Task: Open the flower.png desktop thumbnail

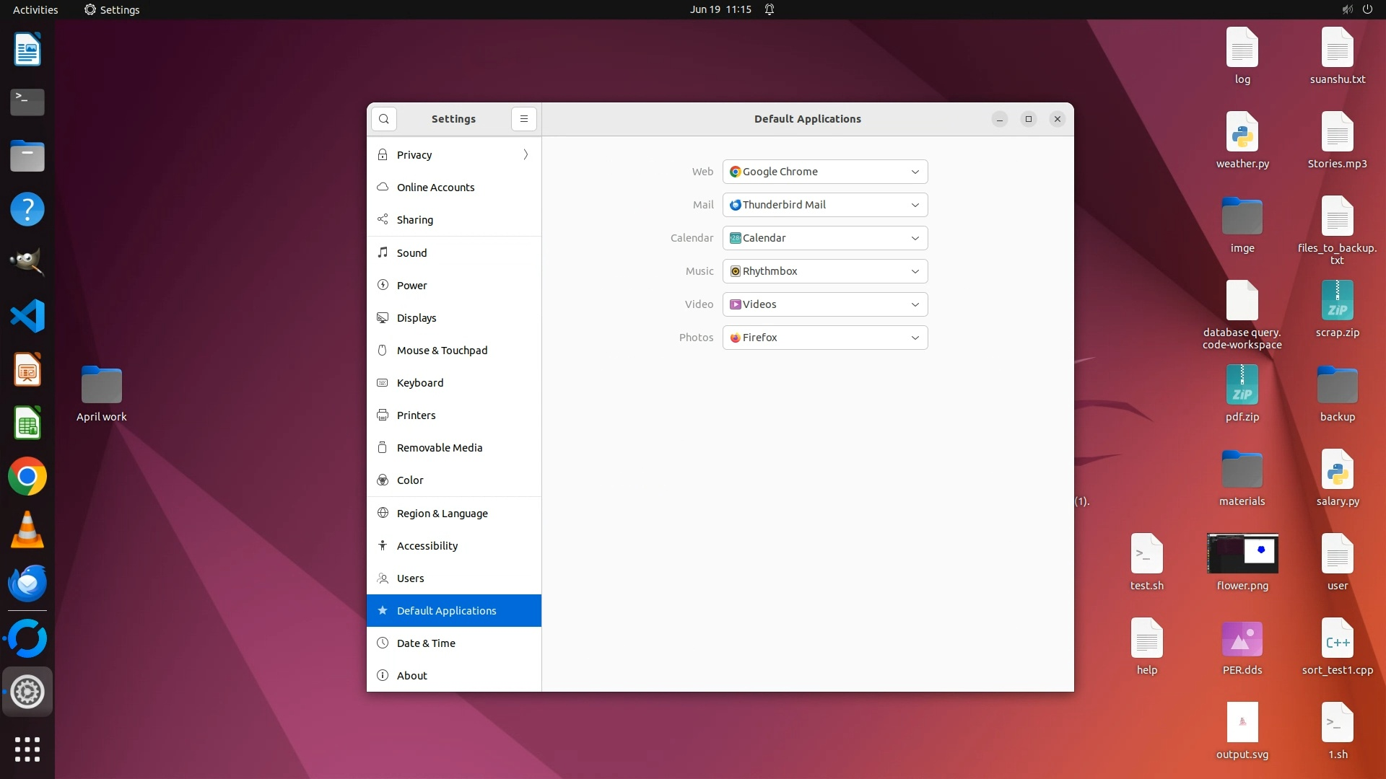Action: (1242, 554)
